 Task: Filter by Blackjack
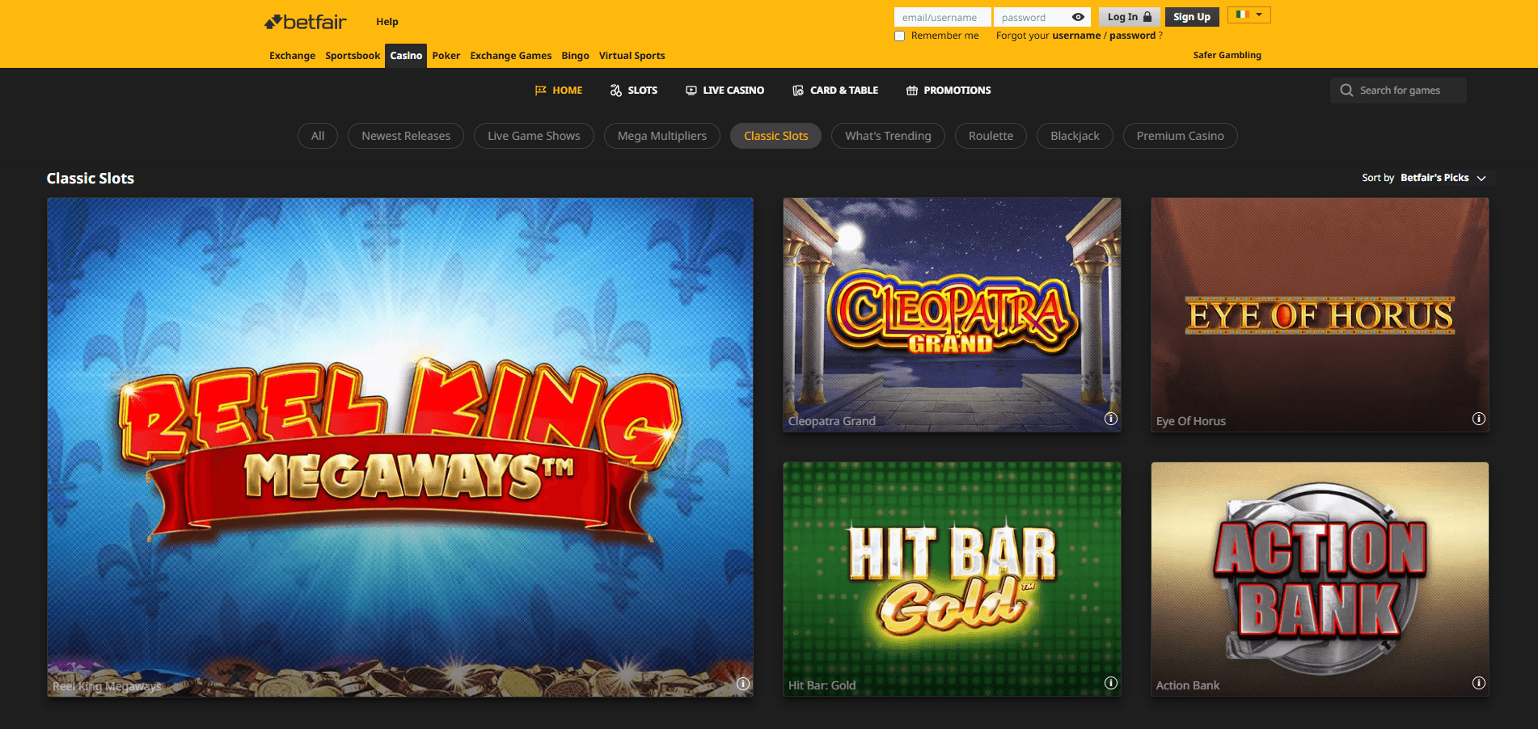pos(1075,136)
